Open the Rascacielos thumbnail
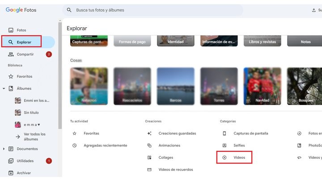The height and width of the screenshot is (181, 322). pyautogui.click(x=132, y=86)
